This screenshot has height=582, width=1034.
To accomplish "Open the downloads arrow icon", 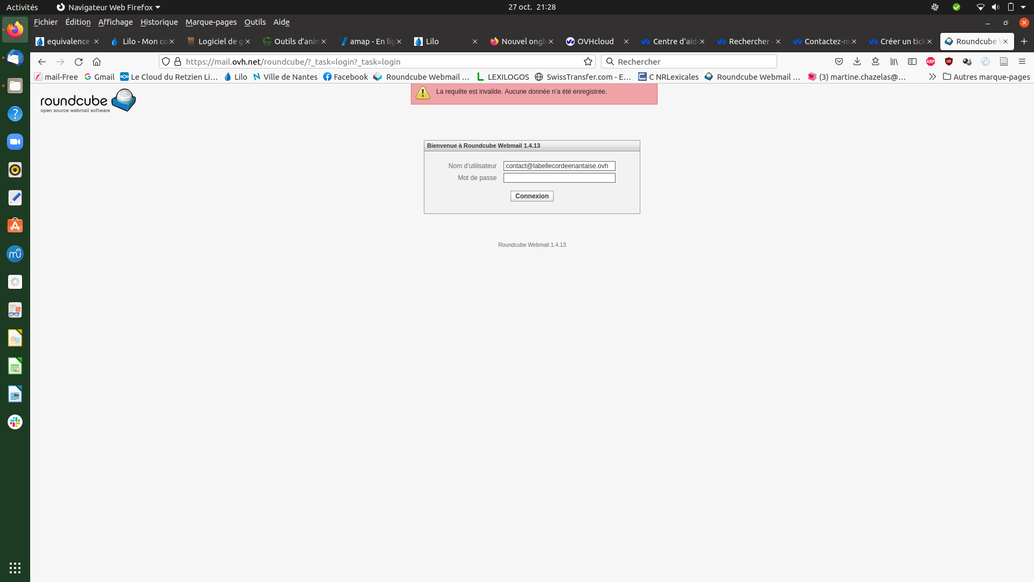I will tap(857, 61).
